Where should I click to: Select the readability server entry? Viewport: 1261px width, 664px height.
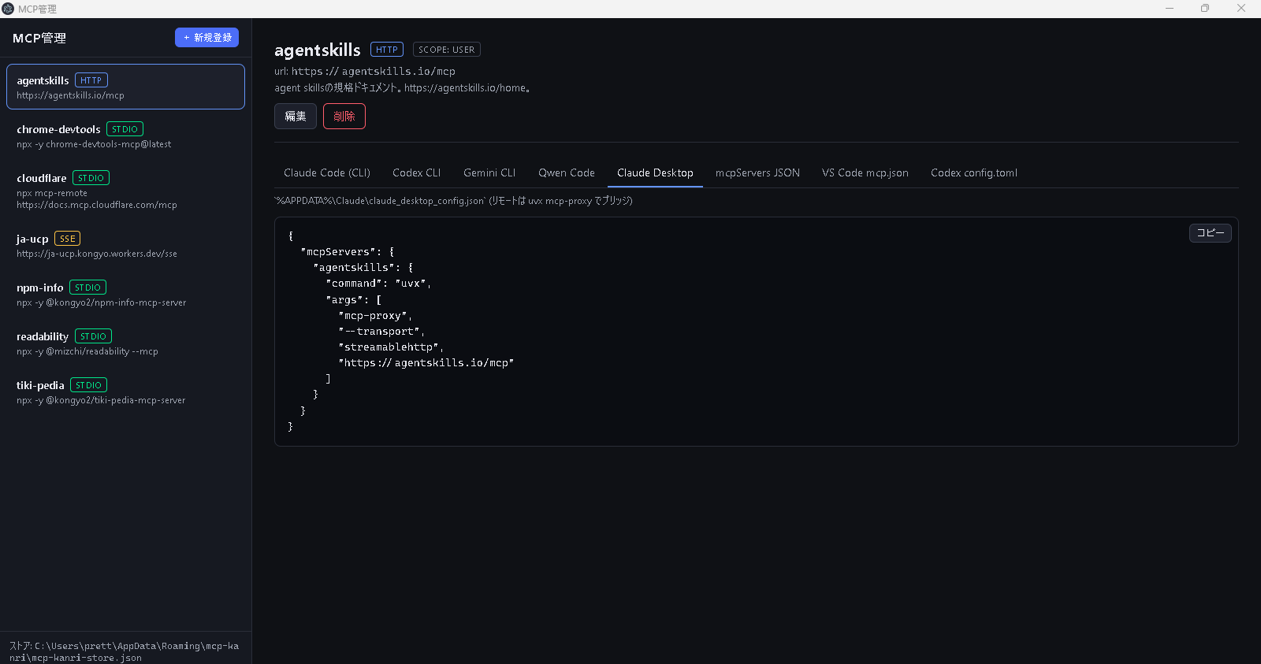click(x=125, y=343)
